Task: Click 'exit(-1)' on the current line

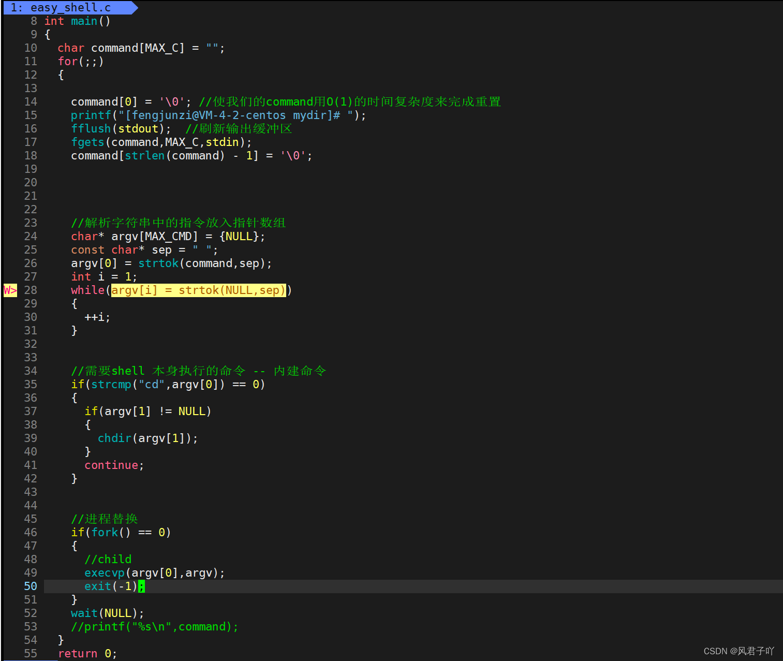Action: (x=111, y=586)
